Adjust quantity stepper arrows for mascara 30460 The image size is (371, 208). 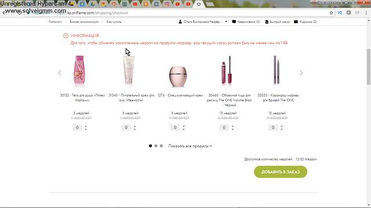[232, 128]
